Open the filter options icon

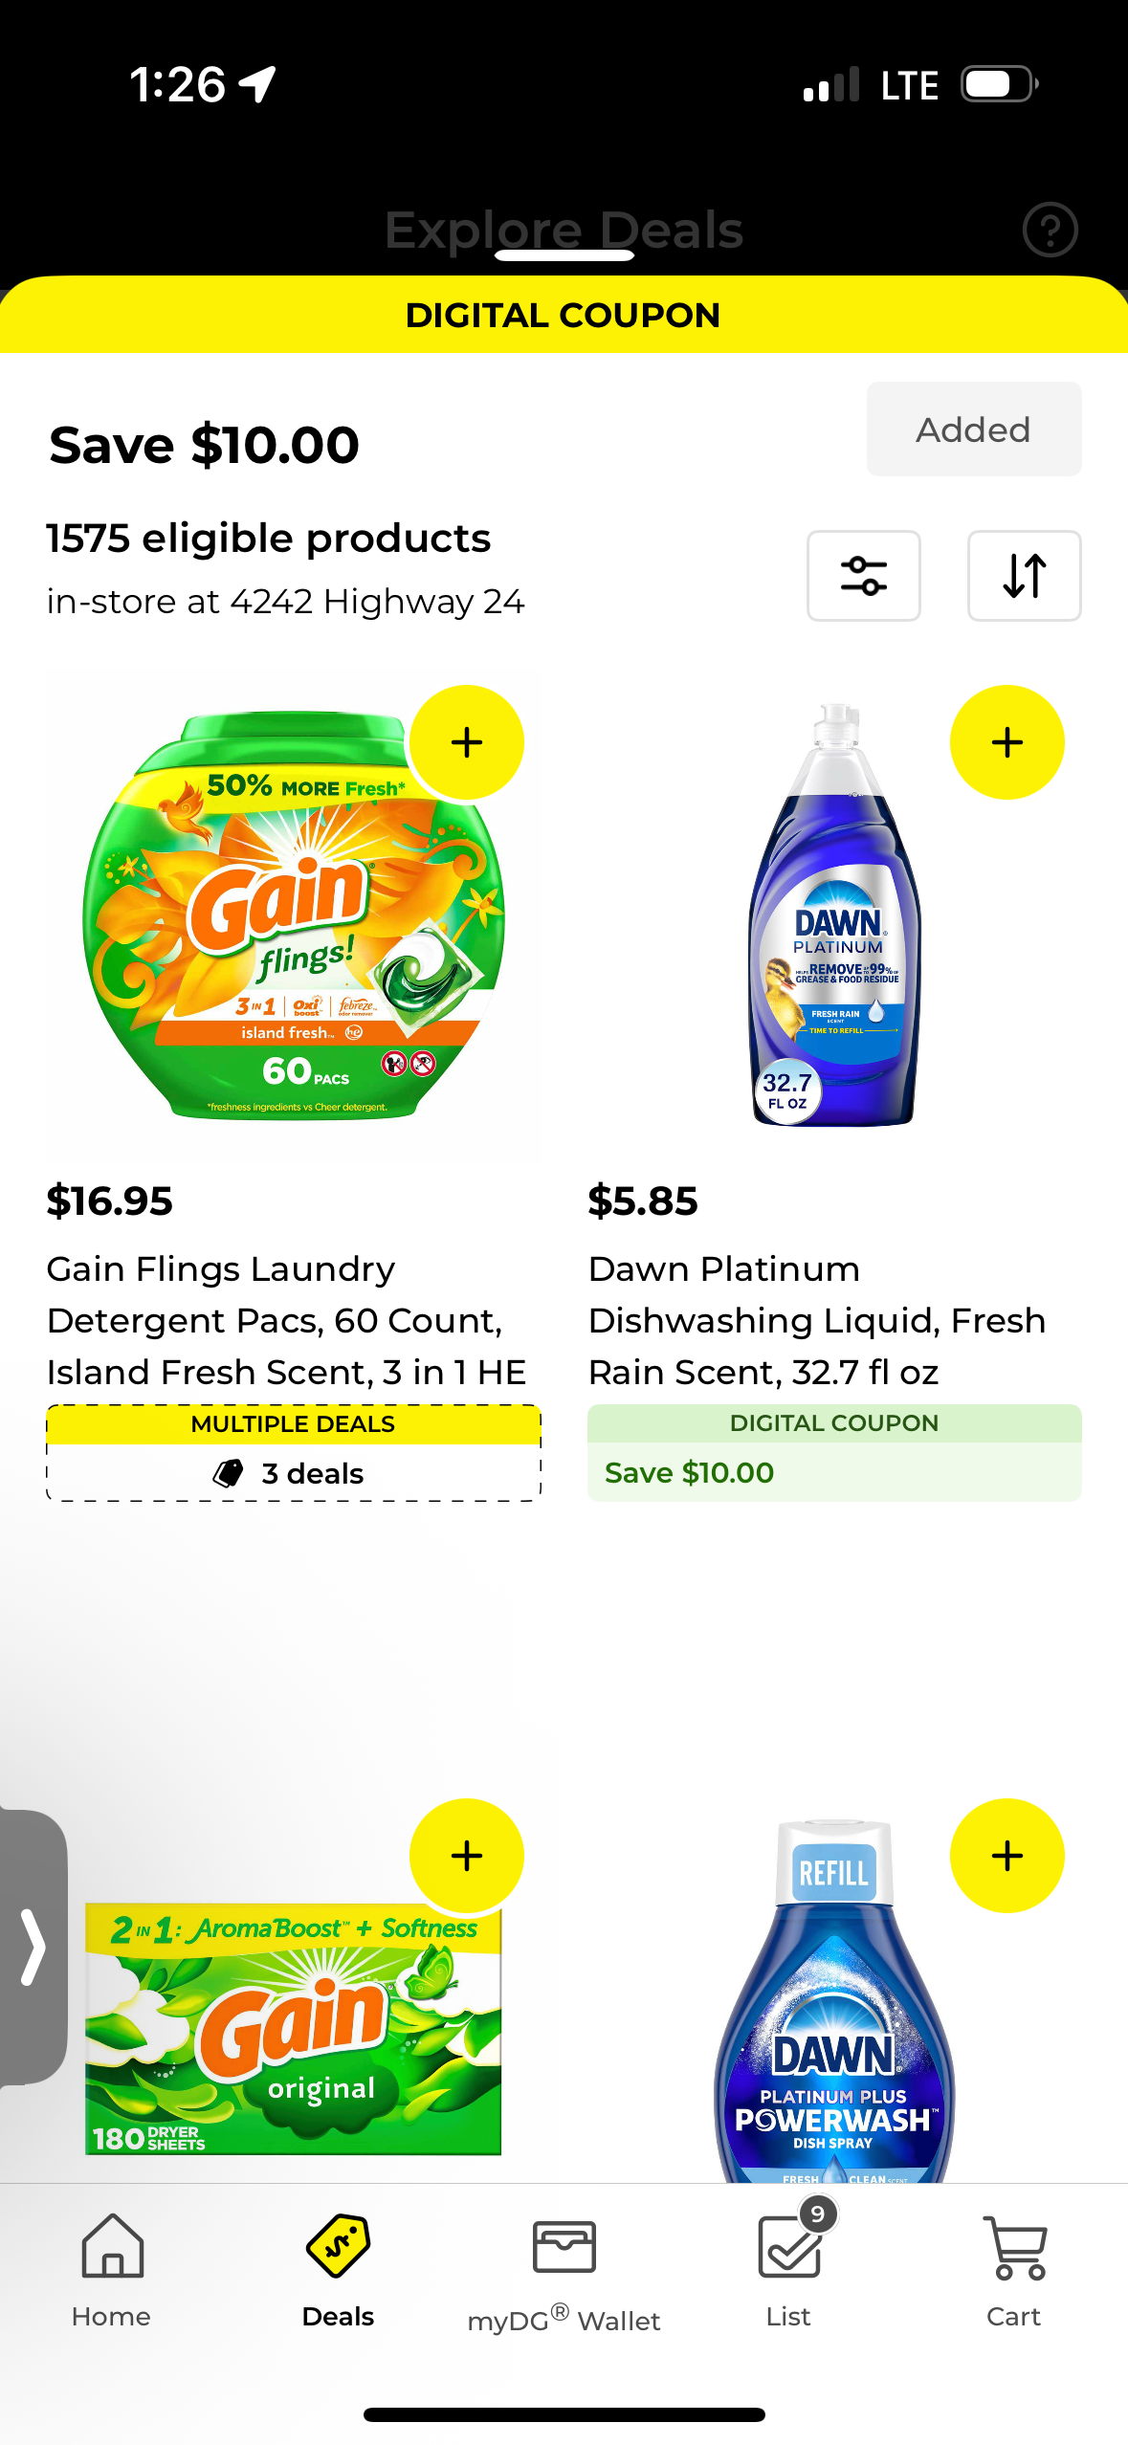[x=863, y=576]
